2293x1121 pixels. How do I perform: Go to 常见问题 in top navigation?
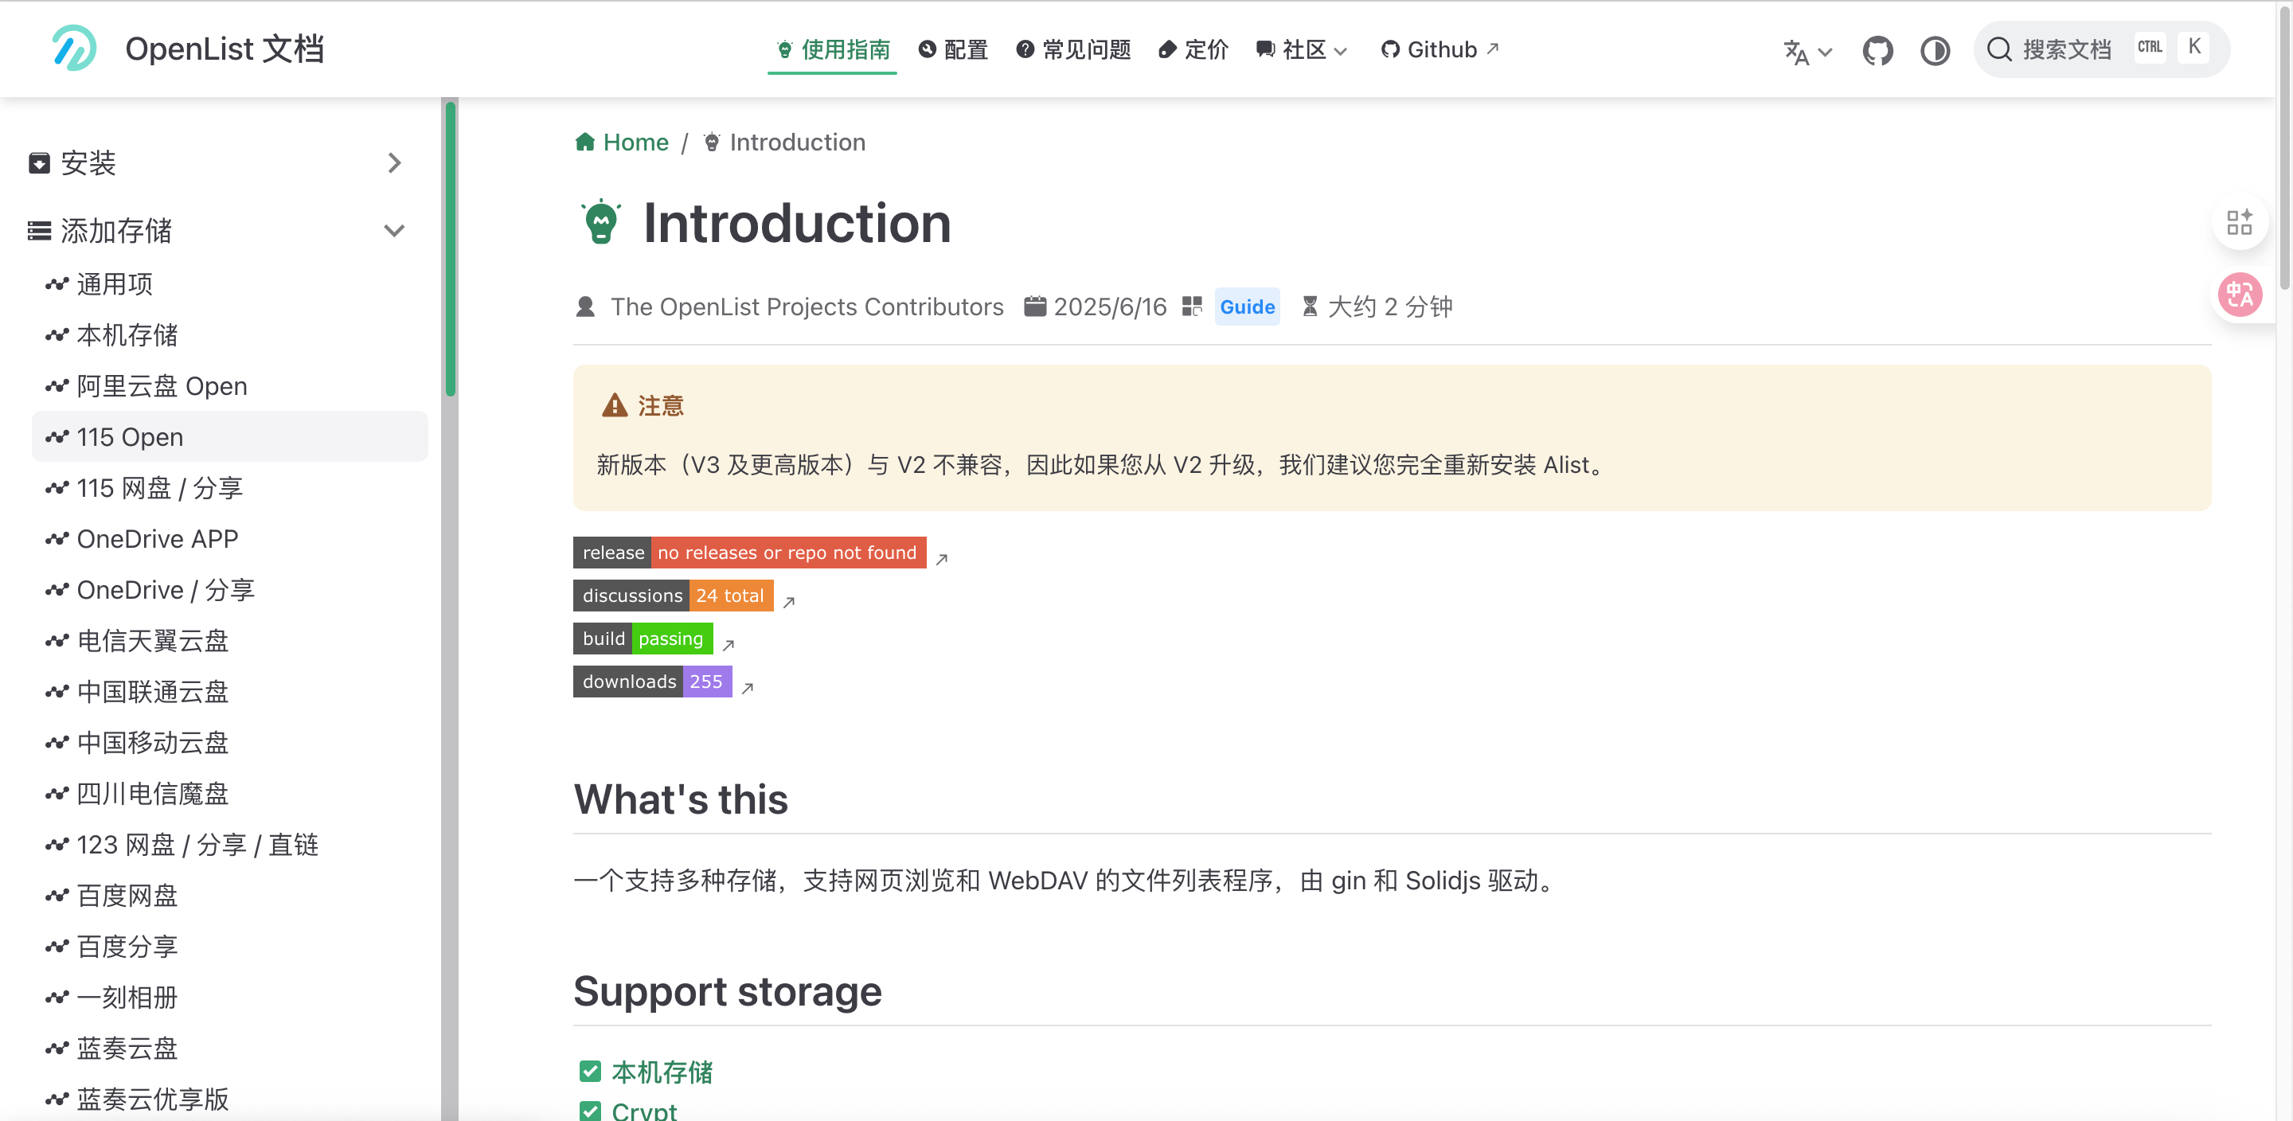coord(1073,50)
